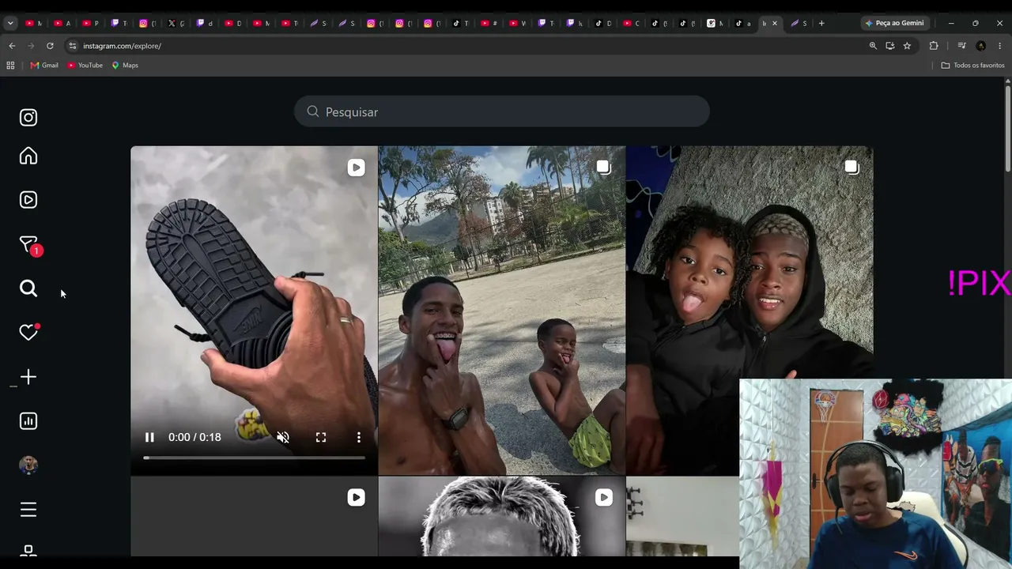Click the carousel icon on the court photo
The height and width of the screenshot is (569, 1012).
[x=603, y=167]
